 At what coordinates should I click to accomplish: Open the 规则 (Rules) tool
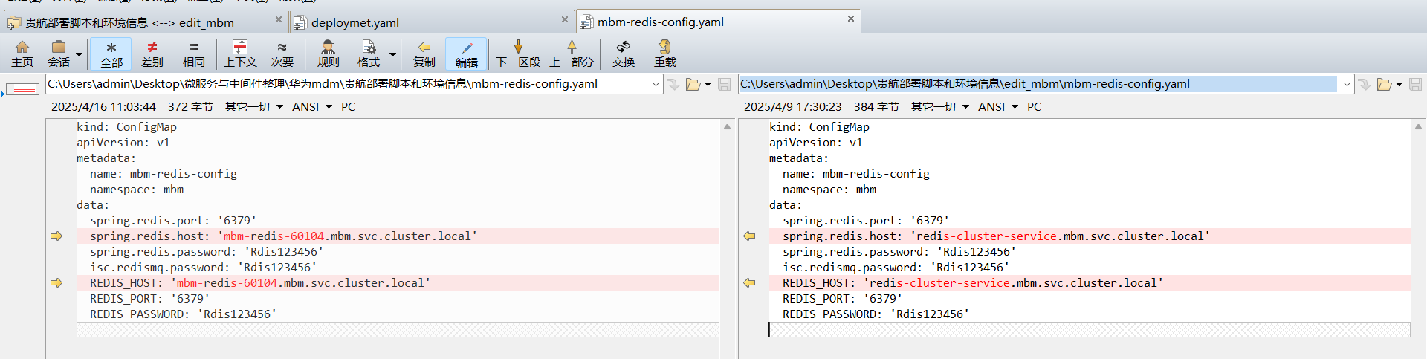328,54
